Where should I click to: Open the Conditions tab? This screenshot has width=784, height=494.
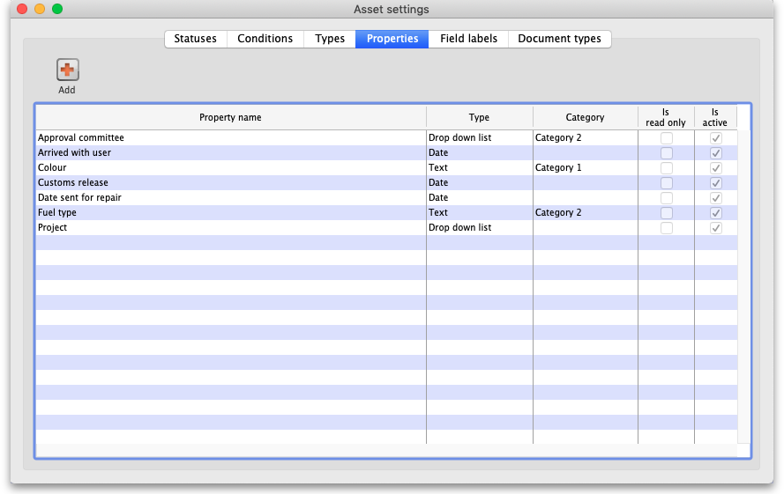coord(265,39)
